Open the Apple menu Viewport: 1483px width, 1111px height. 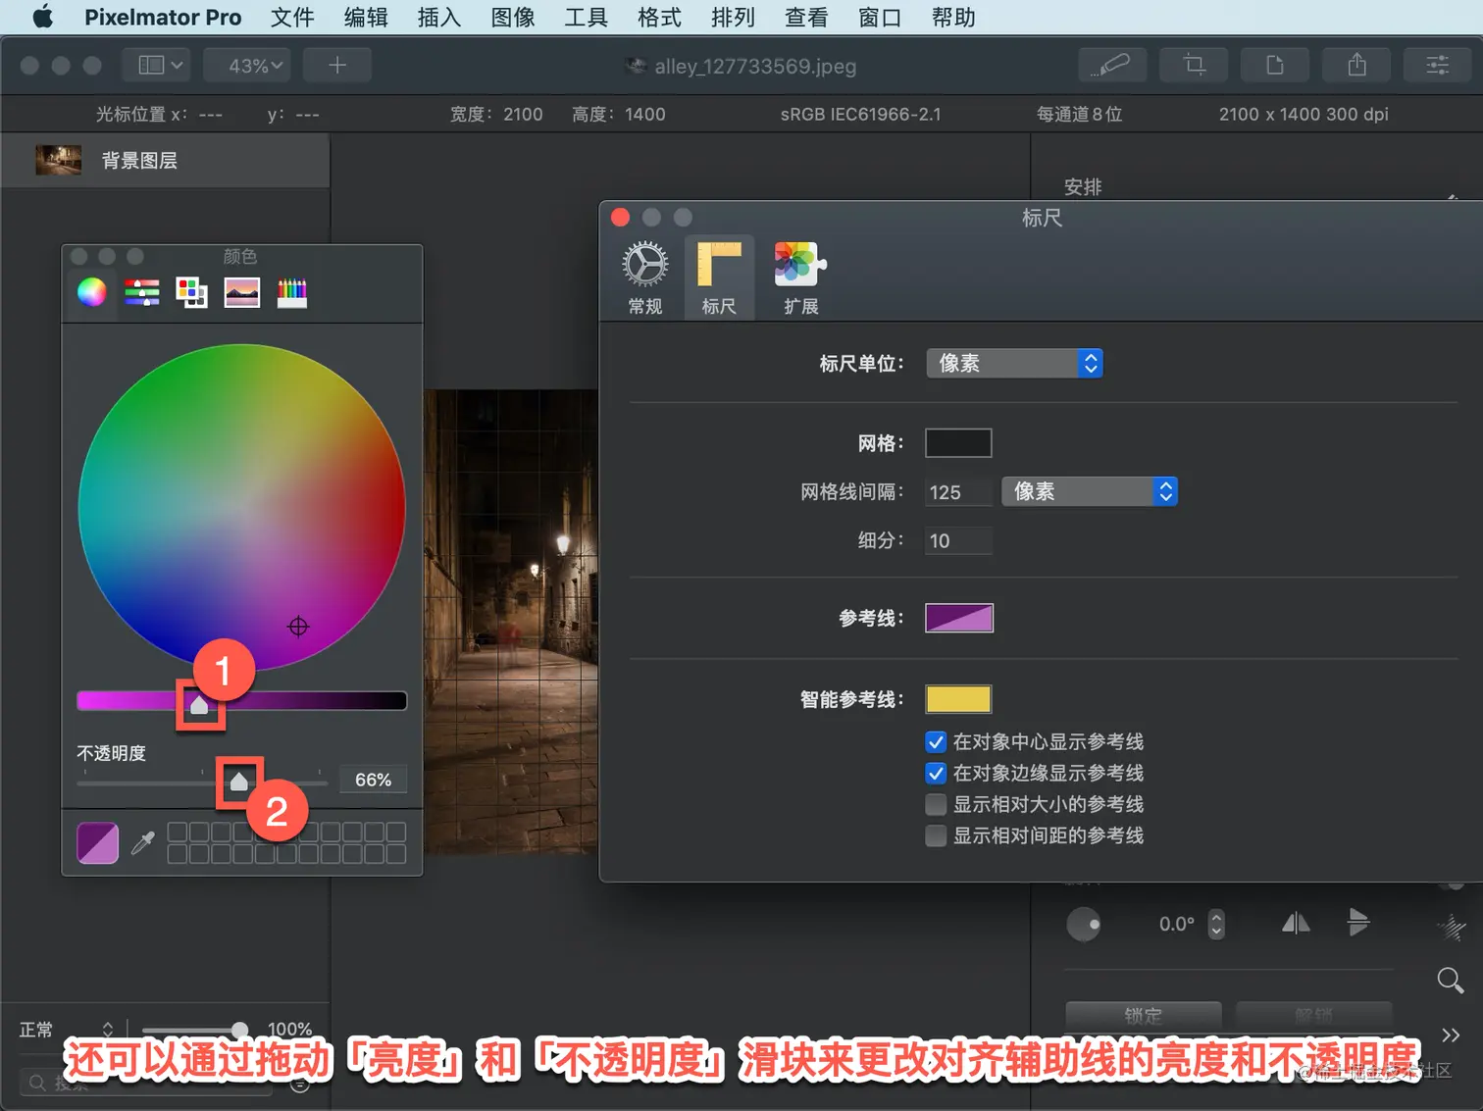tap(42, 17)
